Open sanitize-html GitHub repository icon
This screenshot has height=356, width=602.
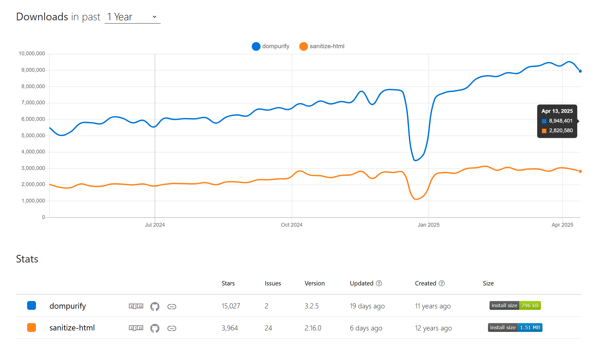click(x=155, y=328)
